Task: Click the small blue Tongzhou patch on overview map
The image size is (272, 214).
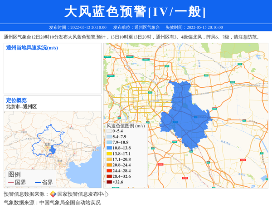Action: tap(53, 149)
